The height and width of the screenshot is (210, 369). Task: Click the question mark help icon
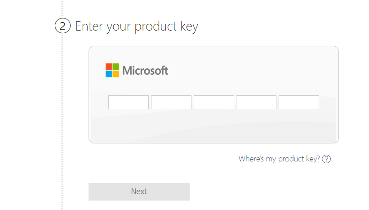tap(326, 159)
